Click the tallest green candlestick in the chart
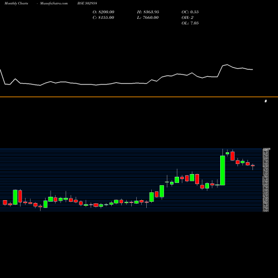 point(222,170)
